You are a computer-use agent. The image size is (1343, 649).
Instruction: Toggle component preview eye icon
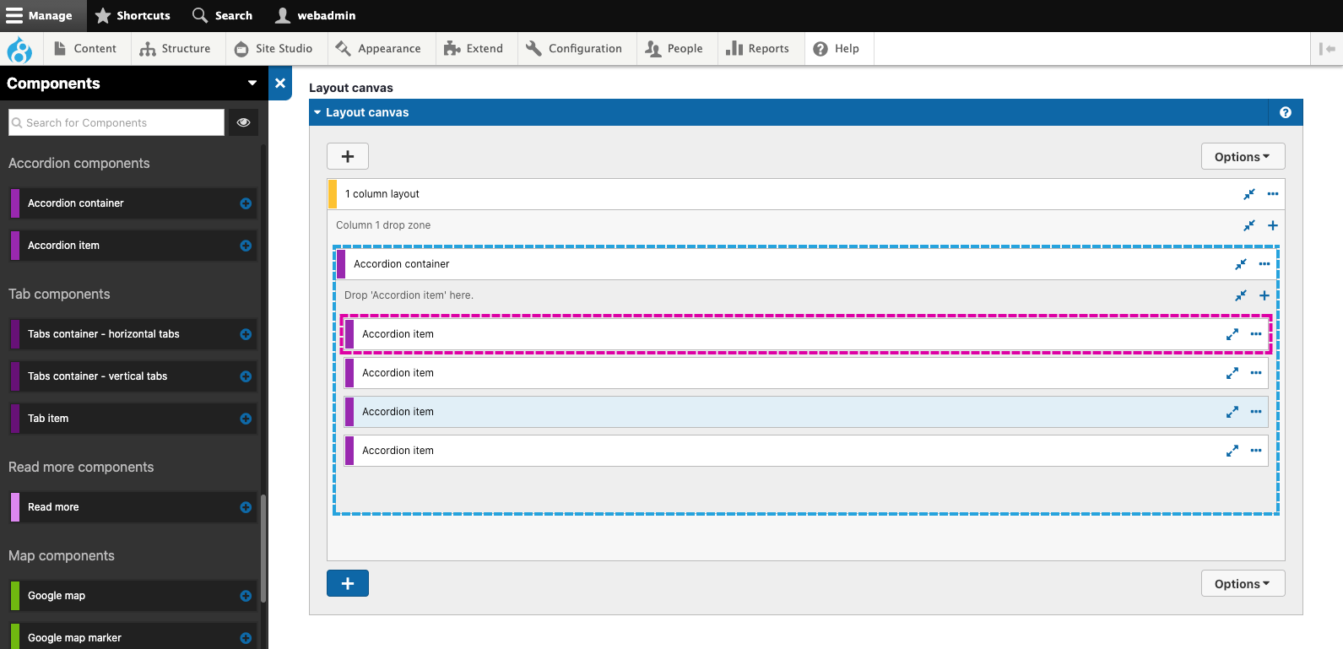243,122
